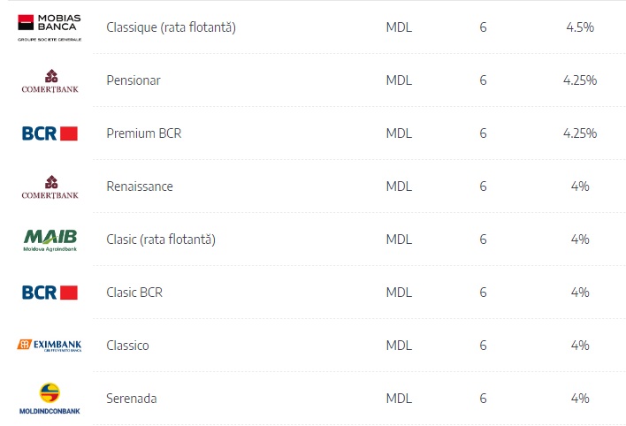Click the BCR logo beside Clasic BCR
The width and height of the screenshot is (626, 426).
[50, 293]
